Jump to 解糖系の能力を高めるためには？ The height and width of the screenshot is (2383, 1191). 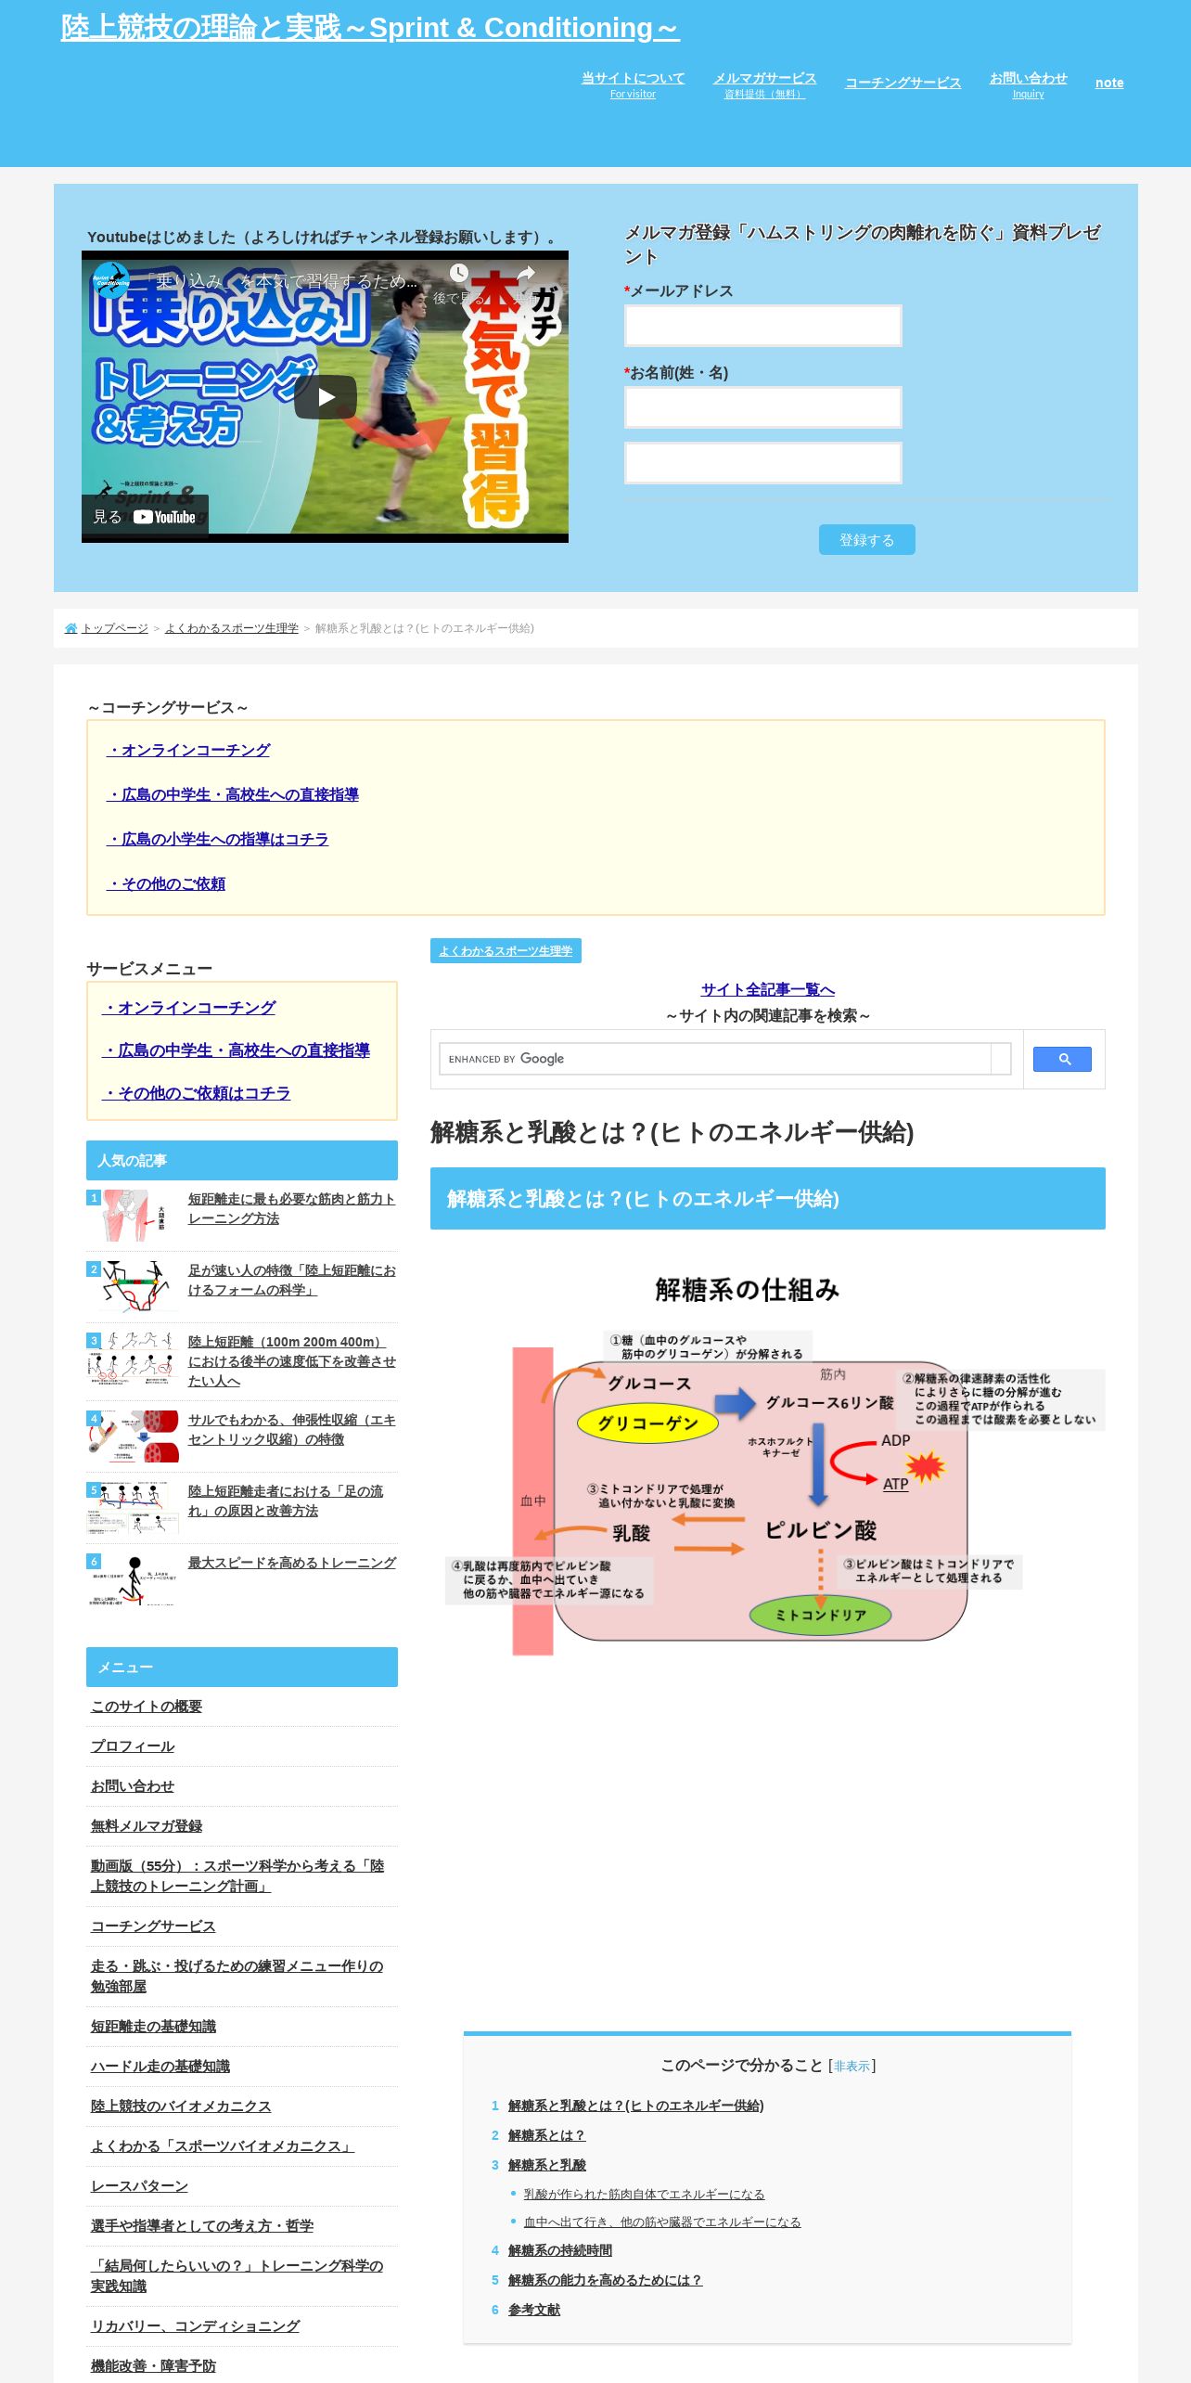605,2280
